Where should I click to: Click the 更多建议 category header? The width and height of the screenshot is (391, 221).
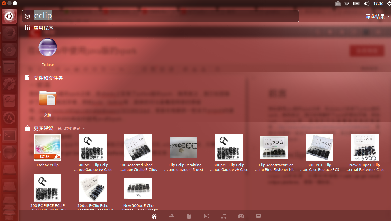(43, 128)
